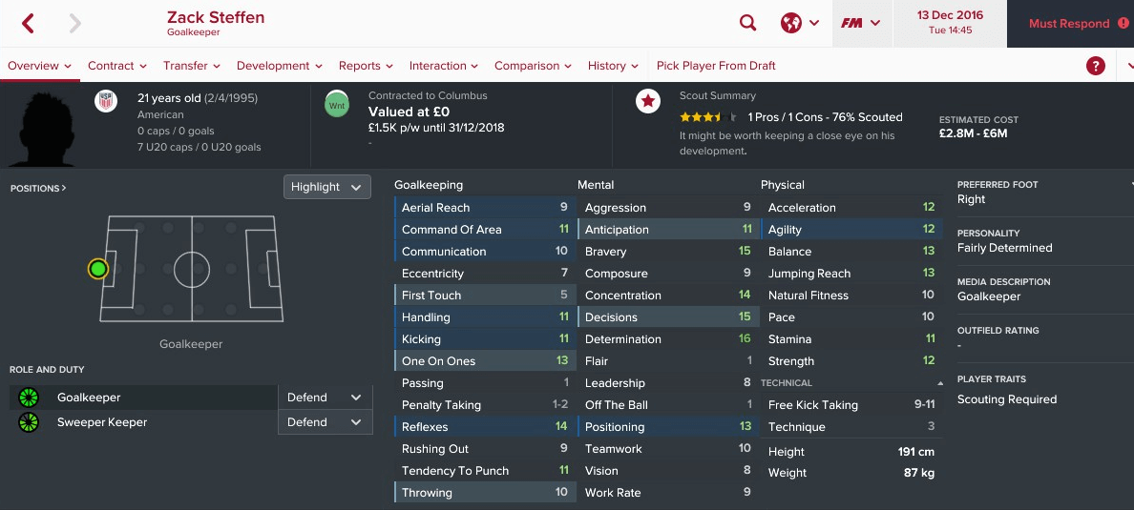The image size is (1134, 510).
Task: Collapse the Technical attributes section arrow
Action: [x=940, y=383]
